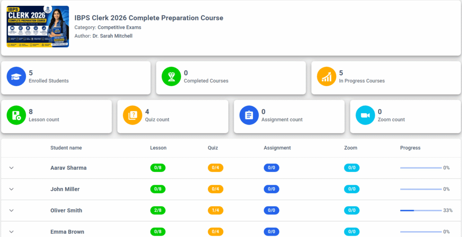Click the In Progress Courses label
The width and height of the screenshot is (462, 237).
coord(362,81)
